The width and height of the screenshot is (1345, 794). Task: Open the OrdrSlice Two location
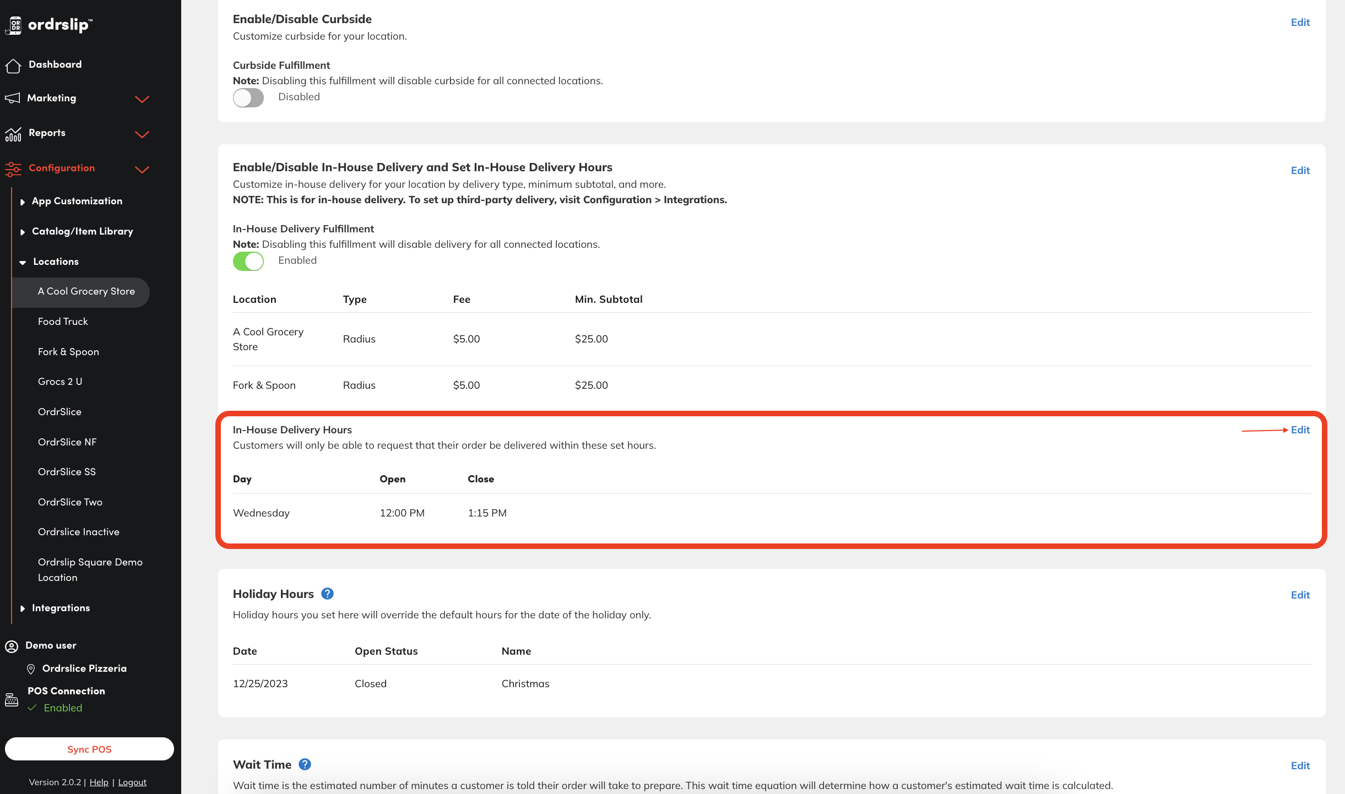pyautogui.click(x=70, y=502)
